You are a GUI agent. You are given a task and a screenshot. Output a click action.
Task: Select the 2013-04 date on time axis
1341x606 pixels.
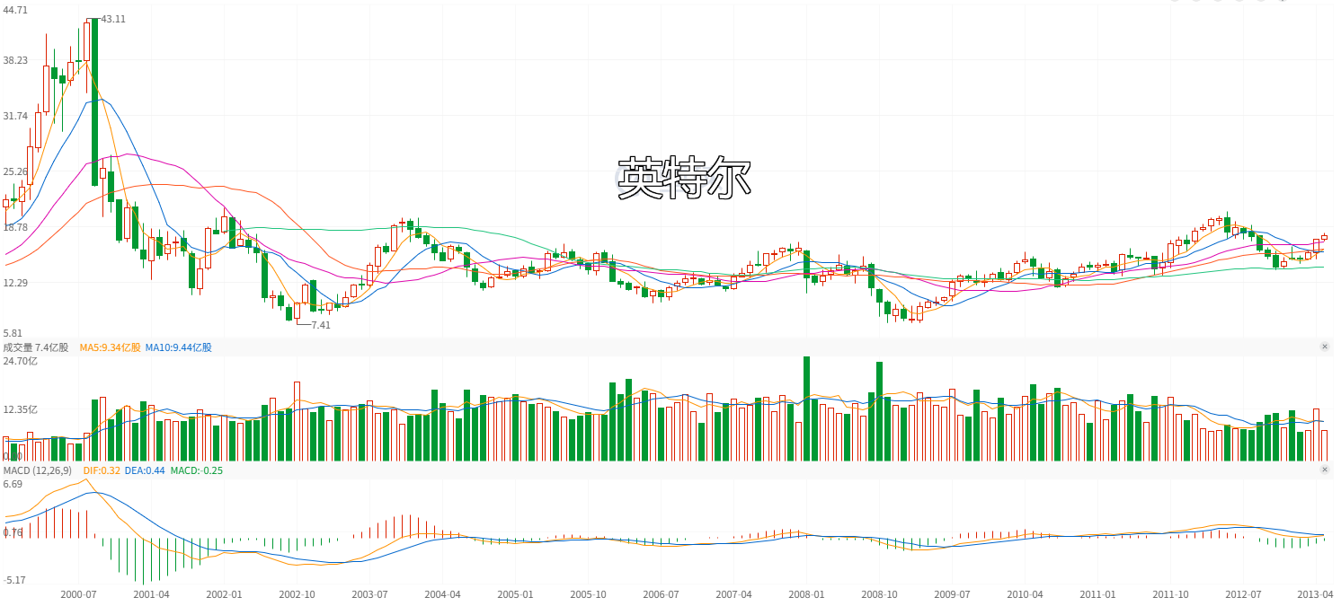pos(1316,594)
